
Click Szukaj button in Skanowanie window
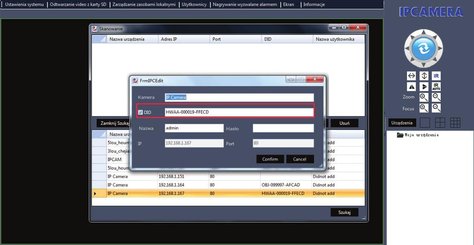[x=344, y=212]
